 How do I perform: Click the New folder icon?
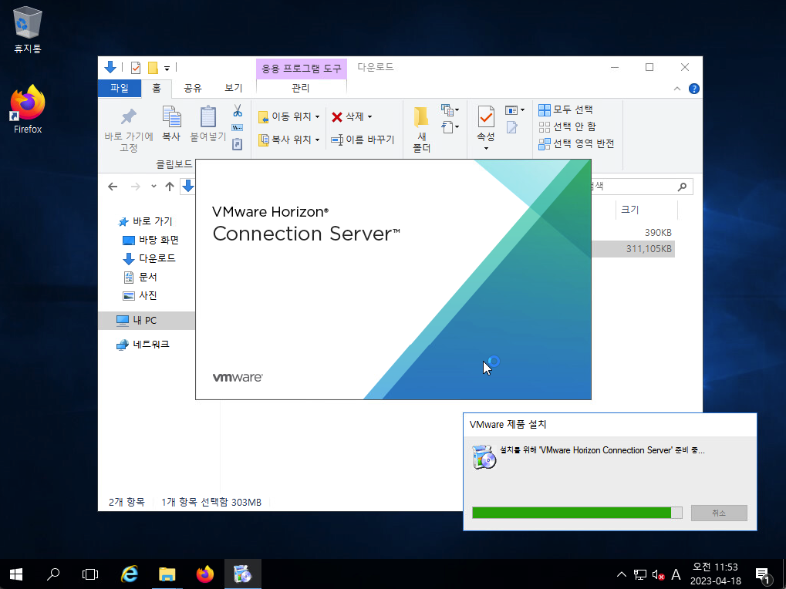[422, 116]
